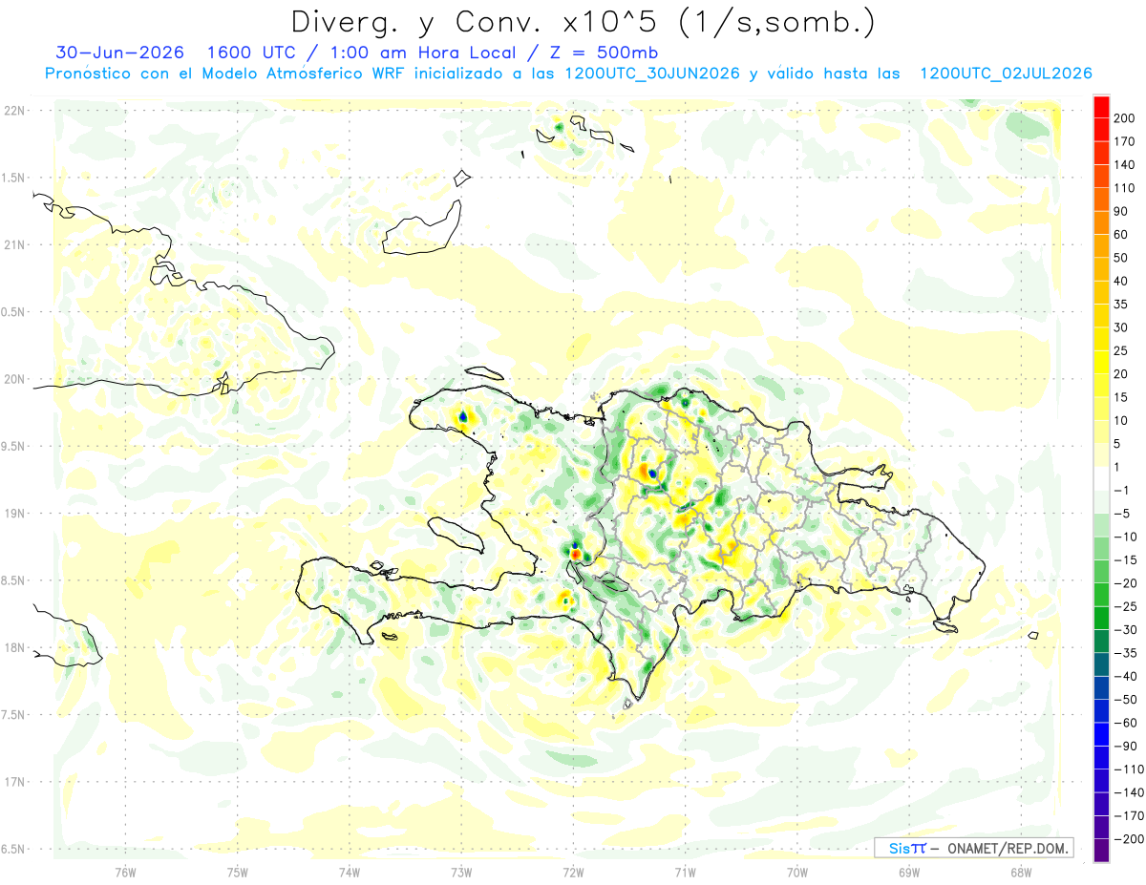Click the '76W' longitude label

coord(125,872)
